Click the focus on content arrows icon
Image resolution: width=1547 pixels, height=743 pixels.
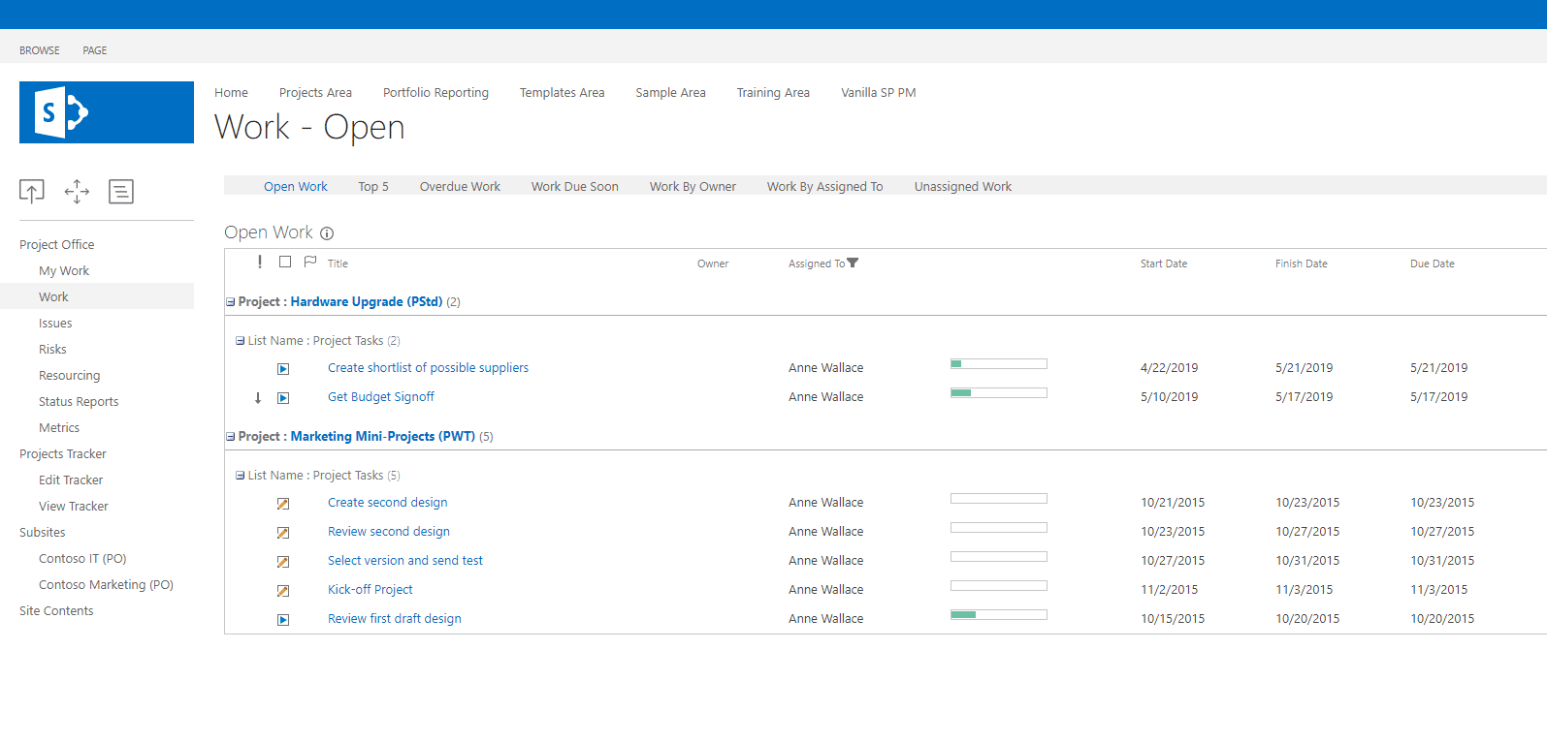(77, 192)
